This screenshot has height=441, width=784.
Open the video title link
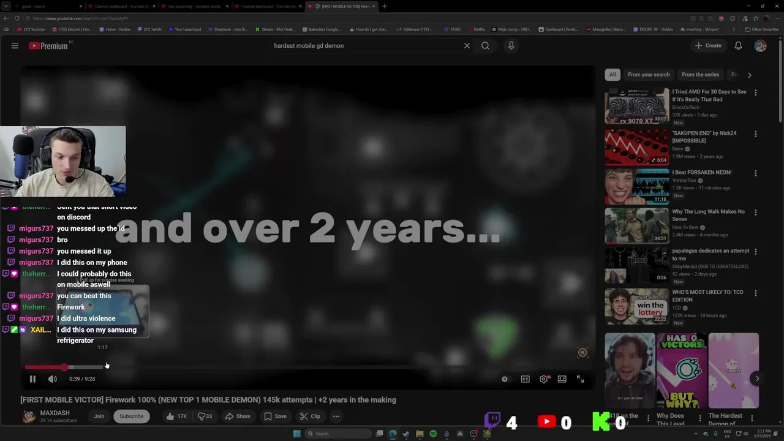coord(208,400)
